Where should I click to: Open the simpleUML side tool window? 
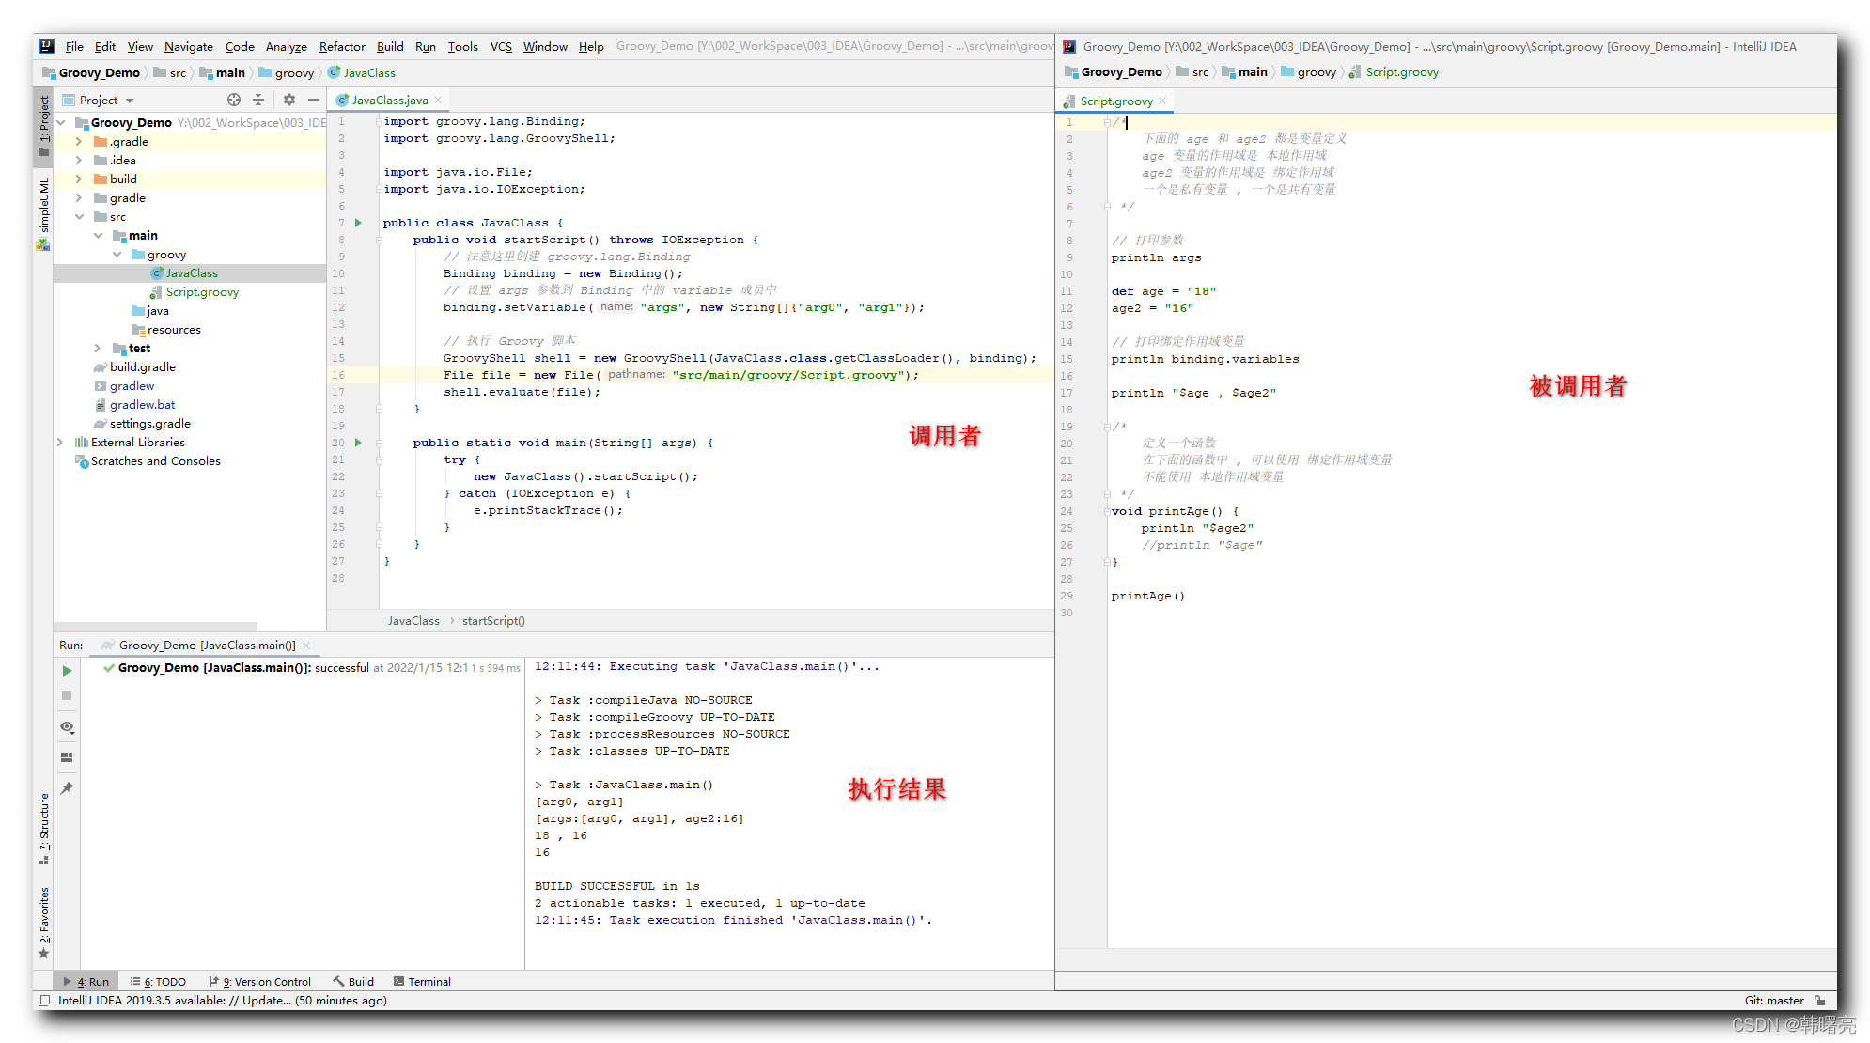(43, 214)
